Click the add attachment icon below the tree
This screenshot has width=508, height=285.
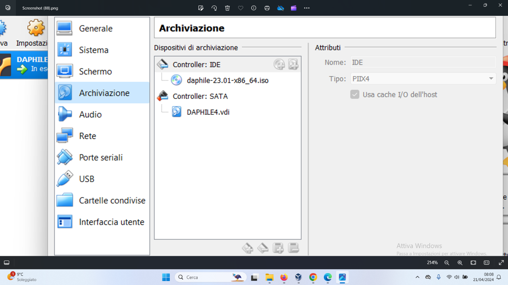tap(278, 248)
